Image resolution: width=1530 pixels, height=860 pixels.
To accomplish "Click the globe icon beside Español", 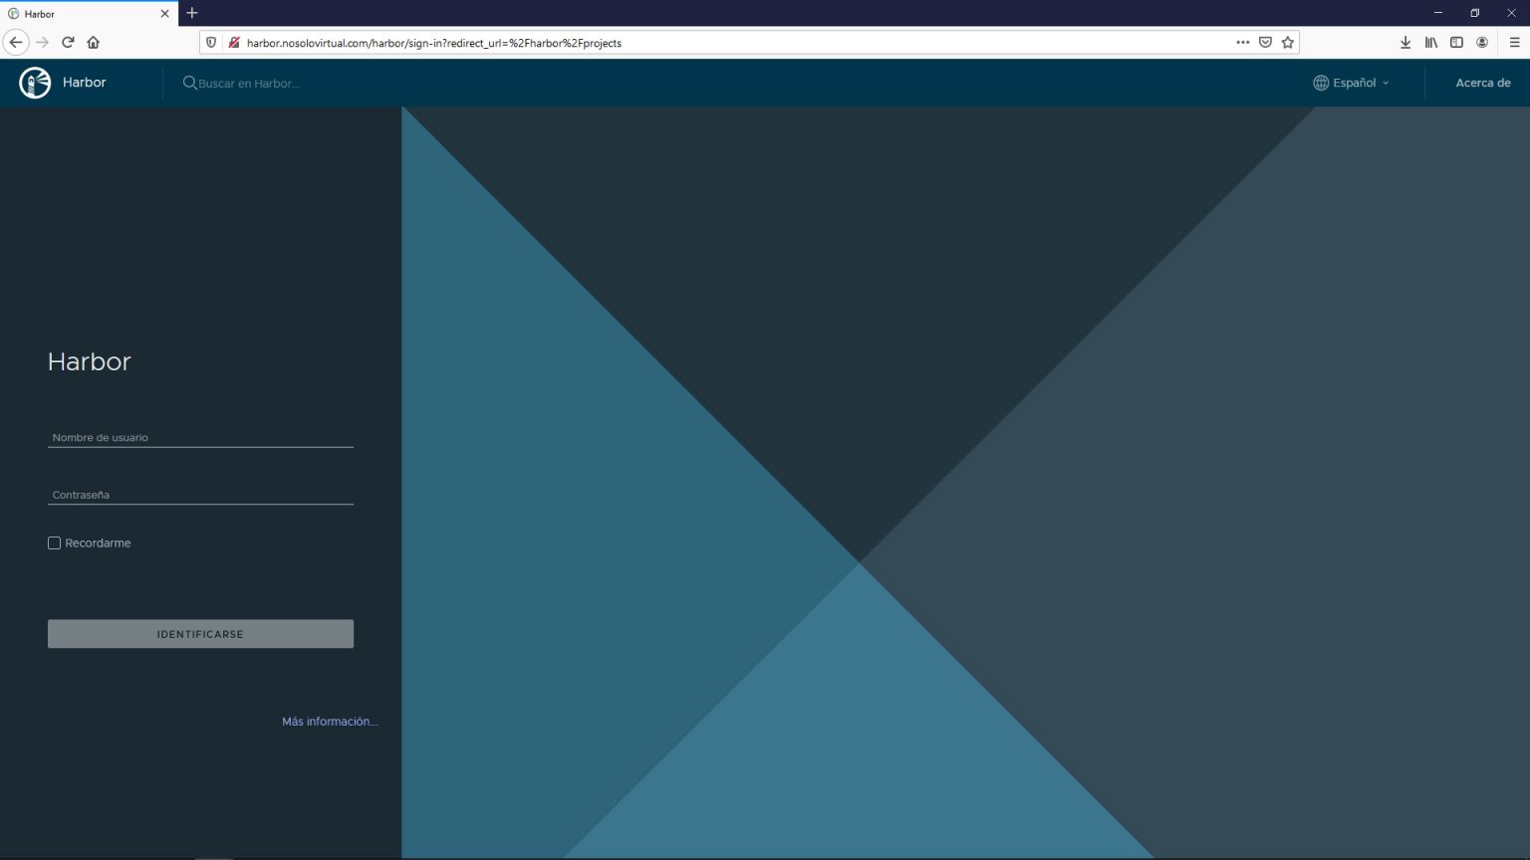I will click(1321, 83).
